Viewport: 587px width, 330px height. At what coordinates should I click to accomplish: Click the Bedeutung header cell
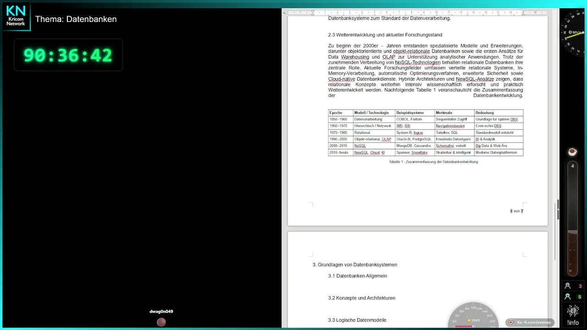pyautogui.click(x=498, y=113)
